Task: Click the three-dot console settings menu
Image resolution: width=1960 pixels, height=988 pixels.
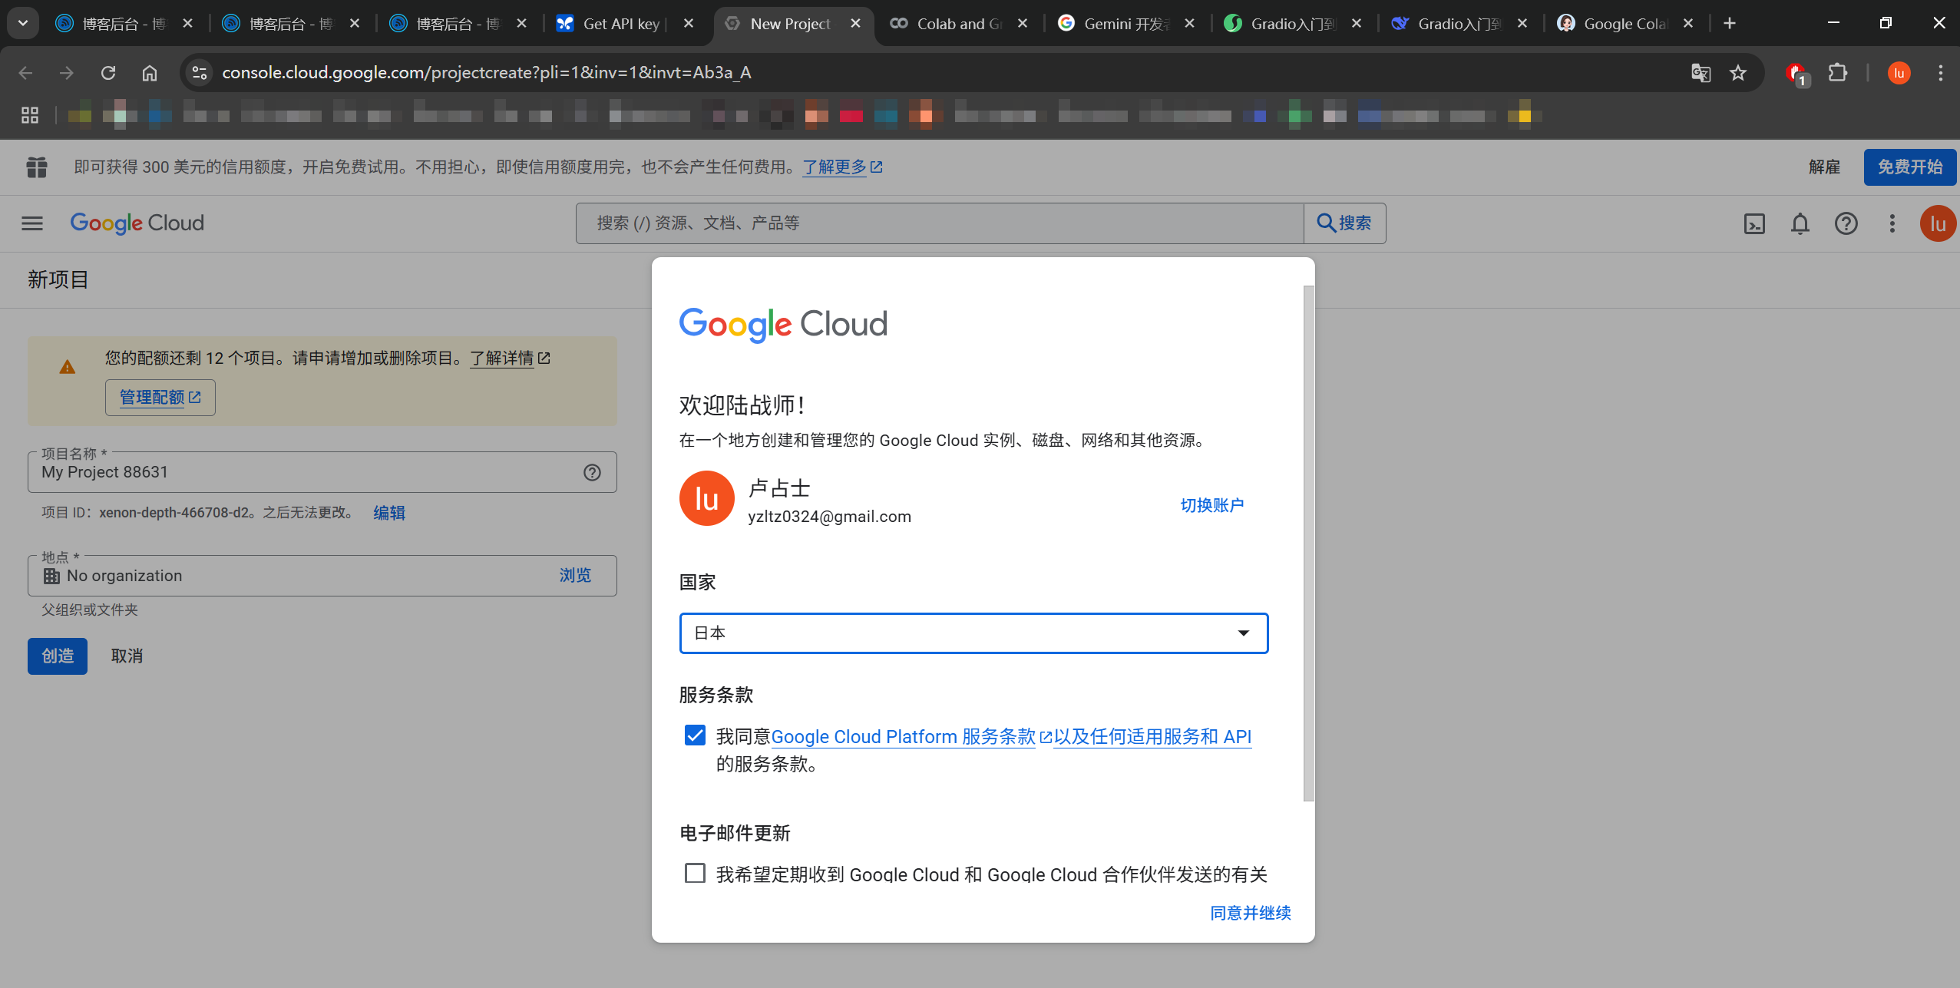Action: (1892, 223)
